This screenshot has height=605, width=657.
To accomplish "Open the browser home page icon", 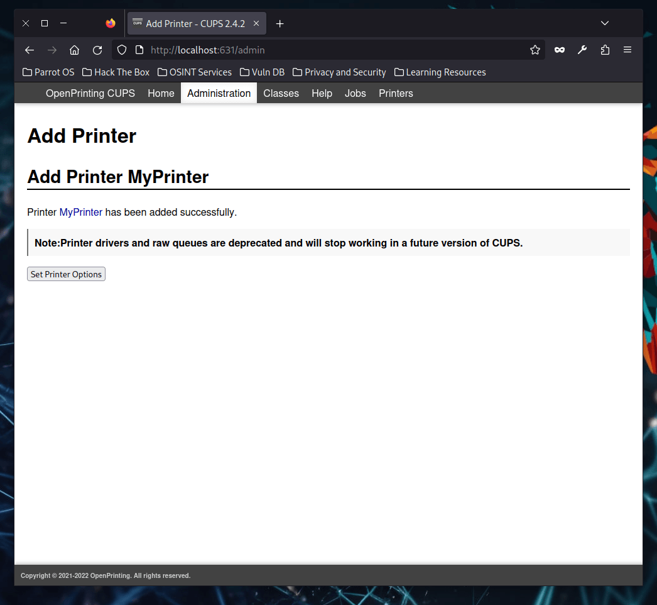I will [74, 50].
